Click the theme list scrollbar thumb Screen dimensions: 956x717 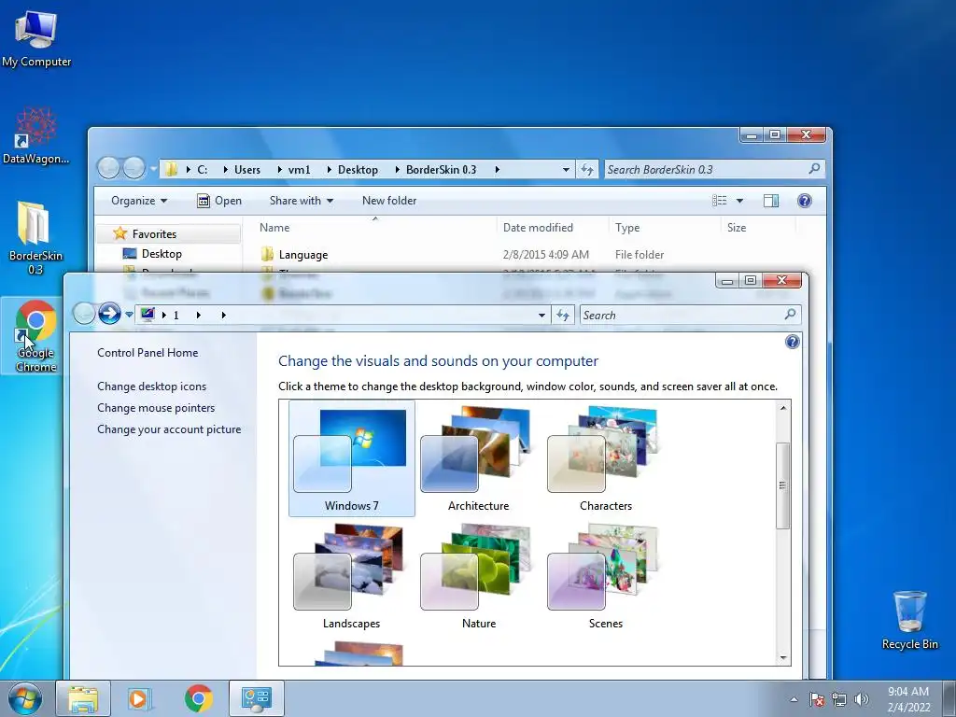[x=783, y=485]
